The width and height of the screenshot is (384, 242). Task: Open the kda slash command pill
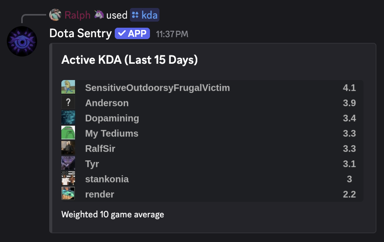(x=145, y=15)
